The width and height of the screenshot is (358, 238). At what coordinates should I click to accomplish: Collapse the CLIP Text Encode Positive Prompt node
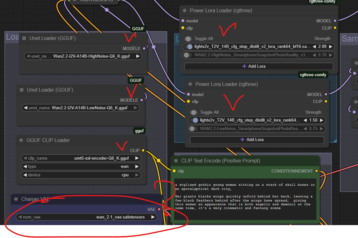176,161
